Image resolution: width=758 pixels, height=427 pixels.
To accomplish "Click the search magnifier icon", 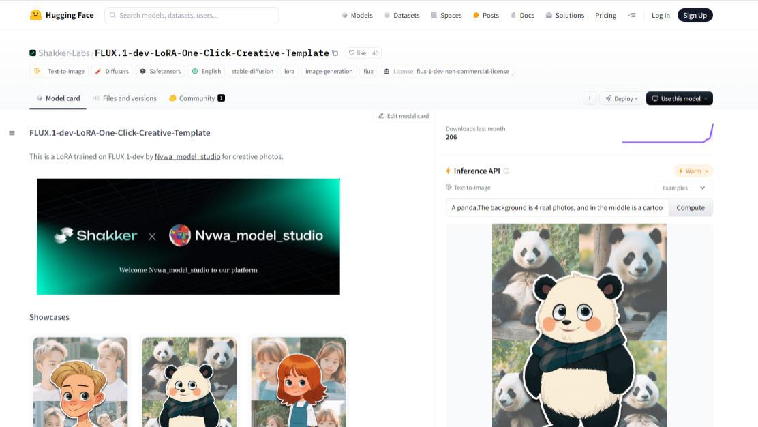I will point(112,15).
